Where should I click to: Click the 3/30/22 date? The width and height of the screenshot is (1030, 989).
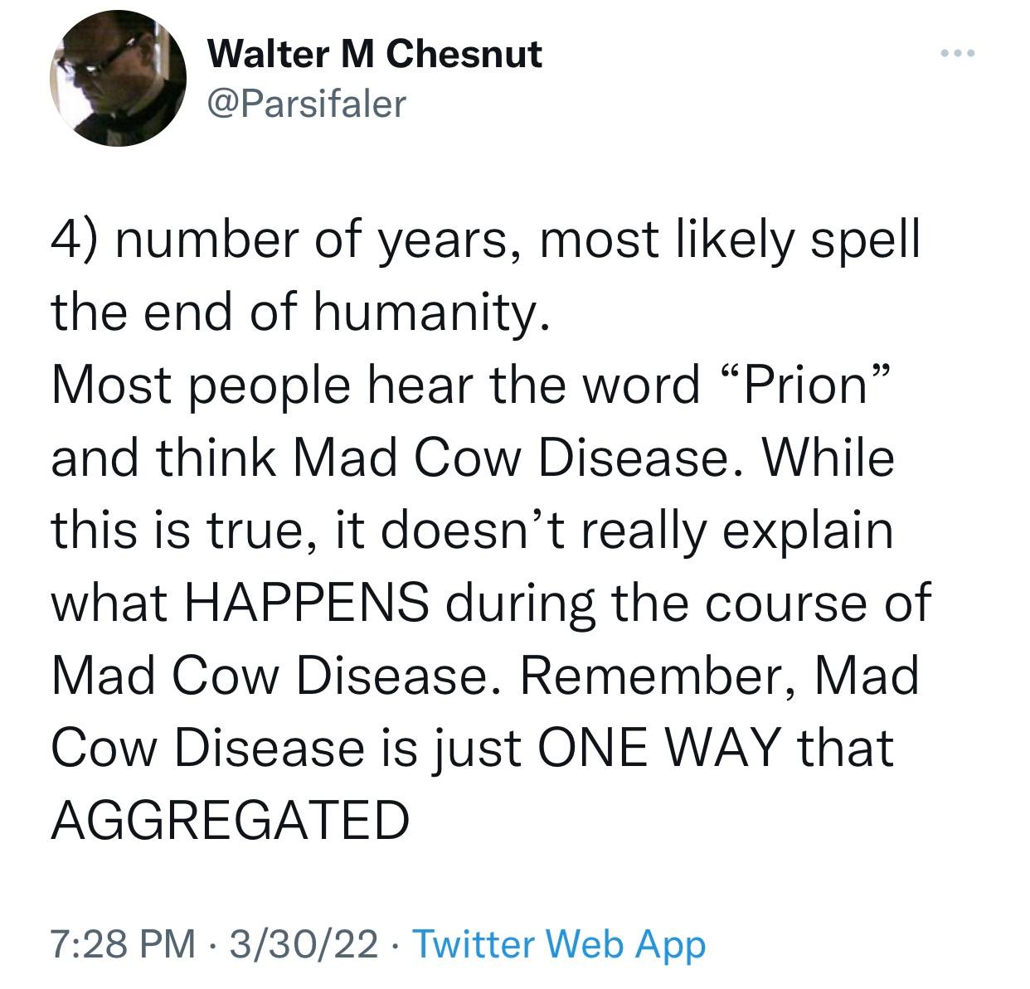point(304,943)
